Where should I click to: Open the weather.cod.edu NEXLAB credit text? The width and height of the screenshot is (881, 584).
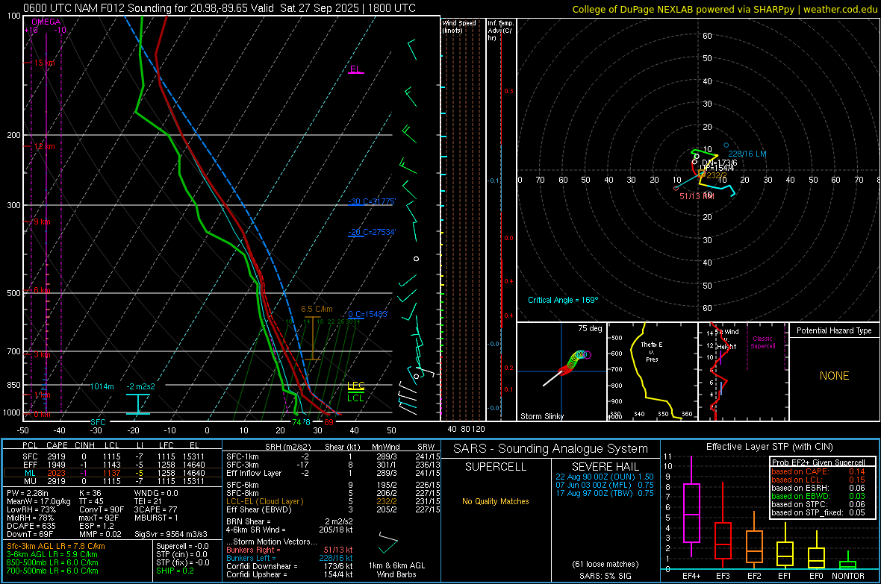(724, 9)
